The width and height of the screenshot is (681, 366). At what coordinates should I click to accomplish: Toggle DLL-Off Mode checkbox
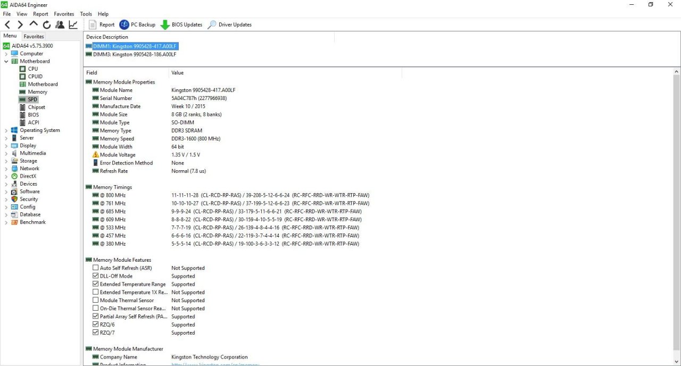tap(96, 276)
